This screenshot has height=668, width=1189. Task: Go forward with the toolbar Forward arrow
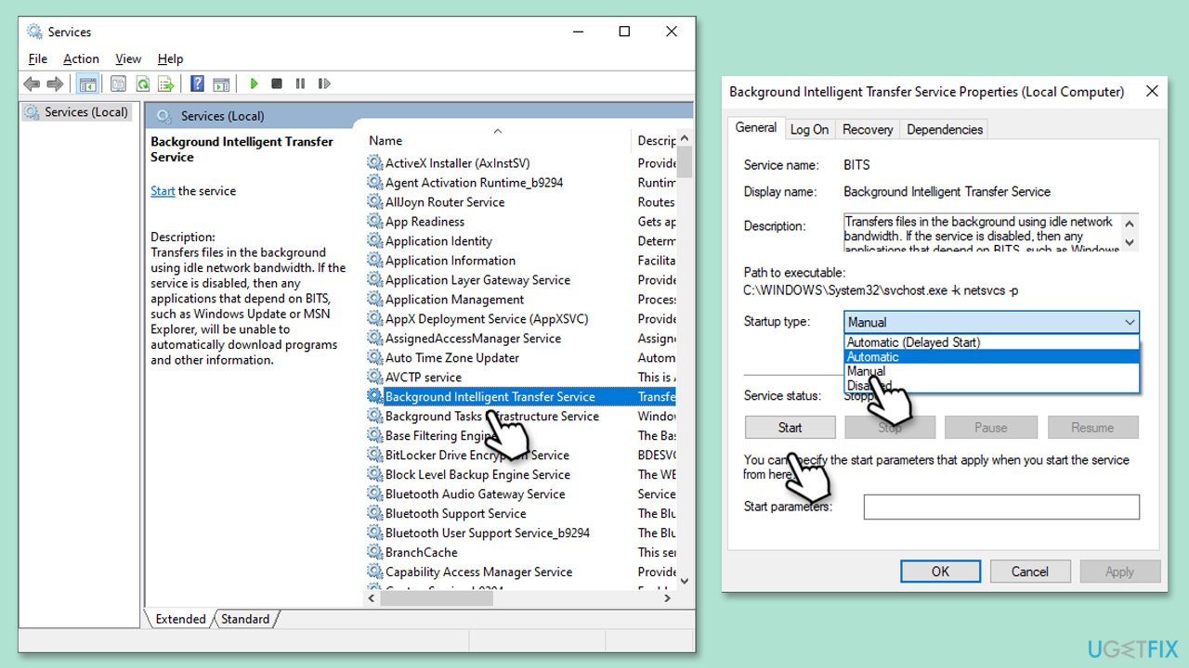tap(55, 83)
